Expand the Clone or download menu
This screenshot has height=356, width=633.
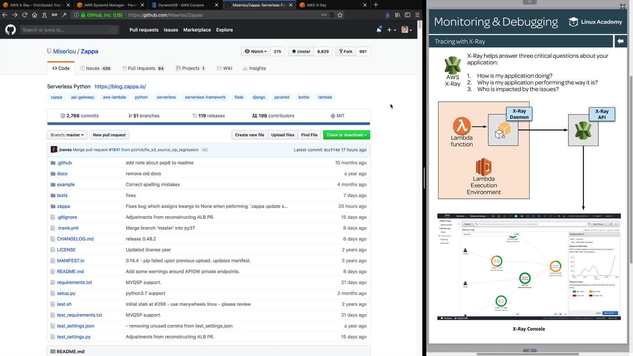tap(346, 135)
